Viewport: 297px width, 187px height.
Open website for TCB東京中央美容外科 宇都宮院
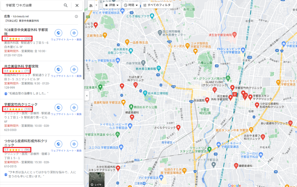point(58,33)
